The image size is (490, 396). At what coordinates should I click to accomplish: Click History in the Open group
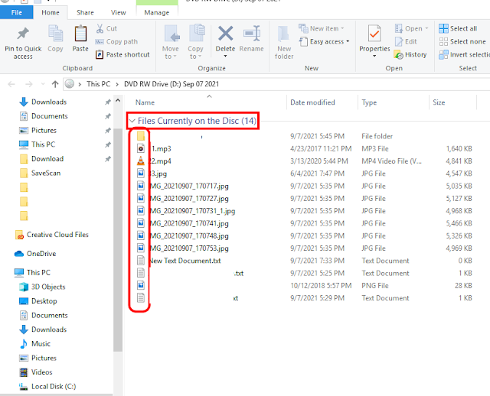(x=410, y=54)
